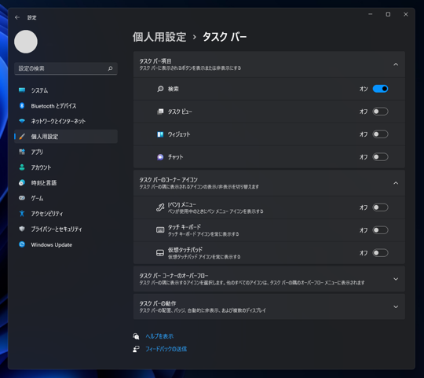Enable the ウィジェット toggle
The image size is (424, 378).
(380, 134)
